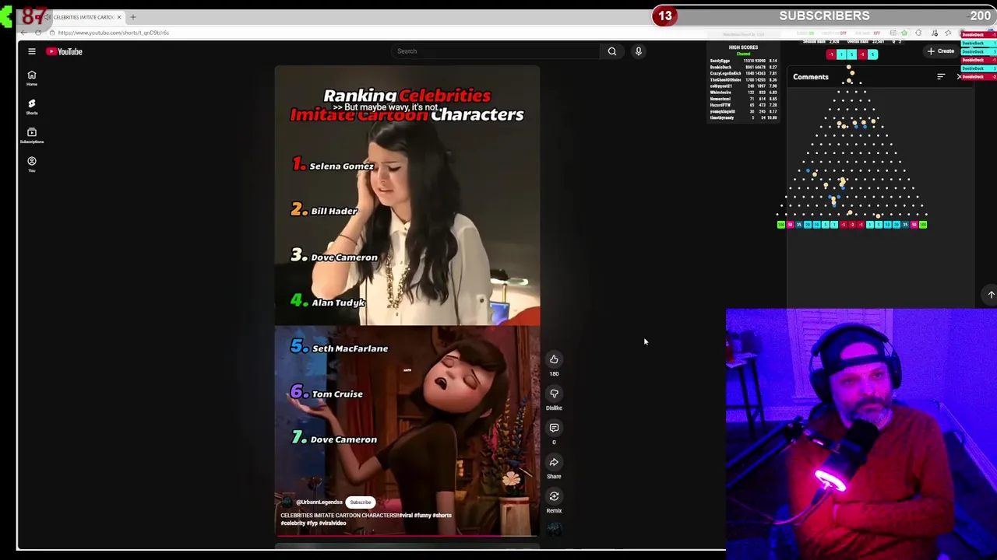The height and width of the screenshot is (560, 997).
Task: Click the #viral hashtag in description
Action: 405,515
